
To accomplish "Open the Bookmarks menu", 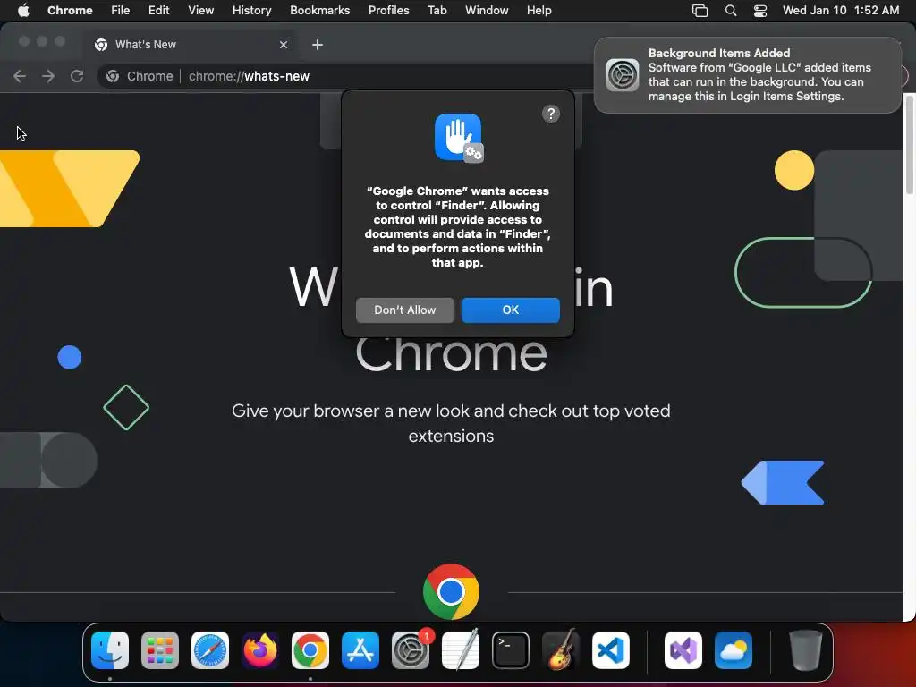I will click(x=320, y=11).
